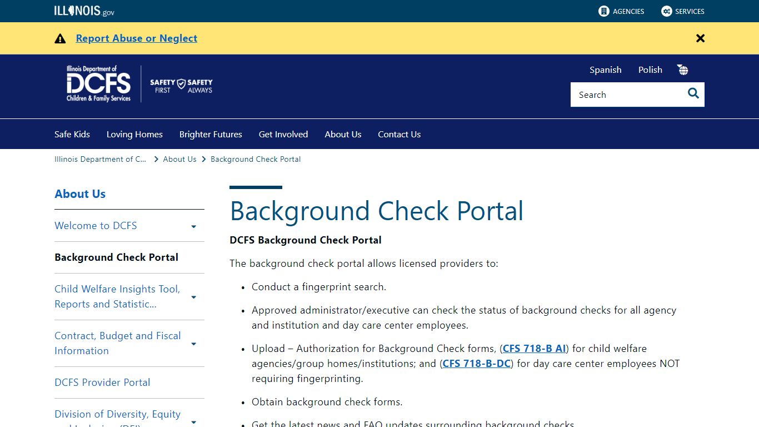Click the Safety First Safety Always emblem

(181, 86)
